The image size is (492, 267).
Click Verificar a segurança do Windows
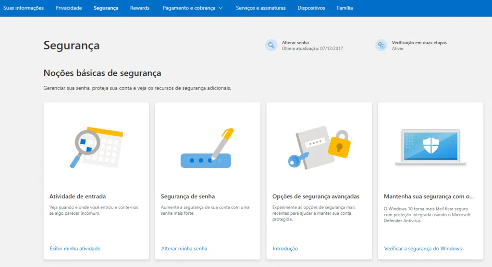423,248
